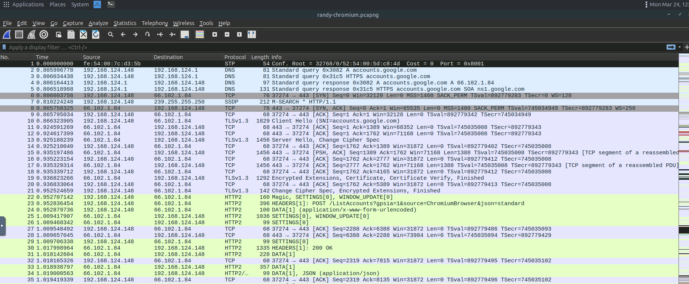The height and width of the screenshot is (284, 689).
Task: Sort by the Source column header
Action: click(117, 57)
